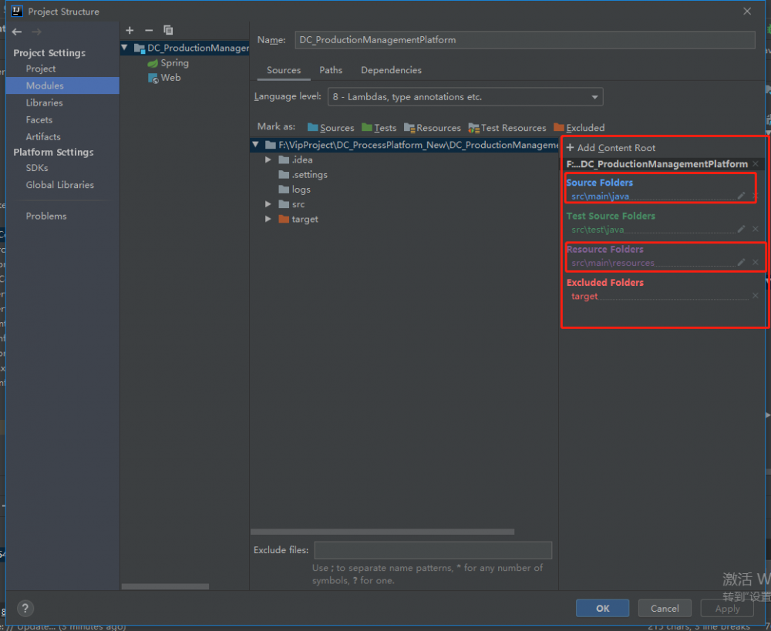Image resolution: width=771 pixels, height=631 pixels.
Task: Click the back navigation arrow
Action: point(17,32)
